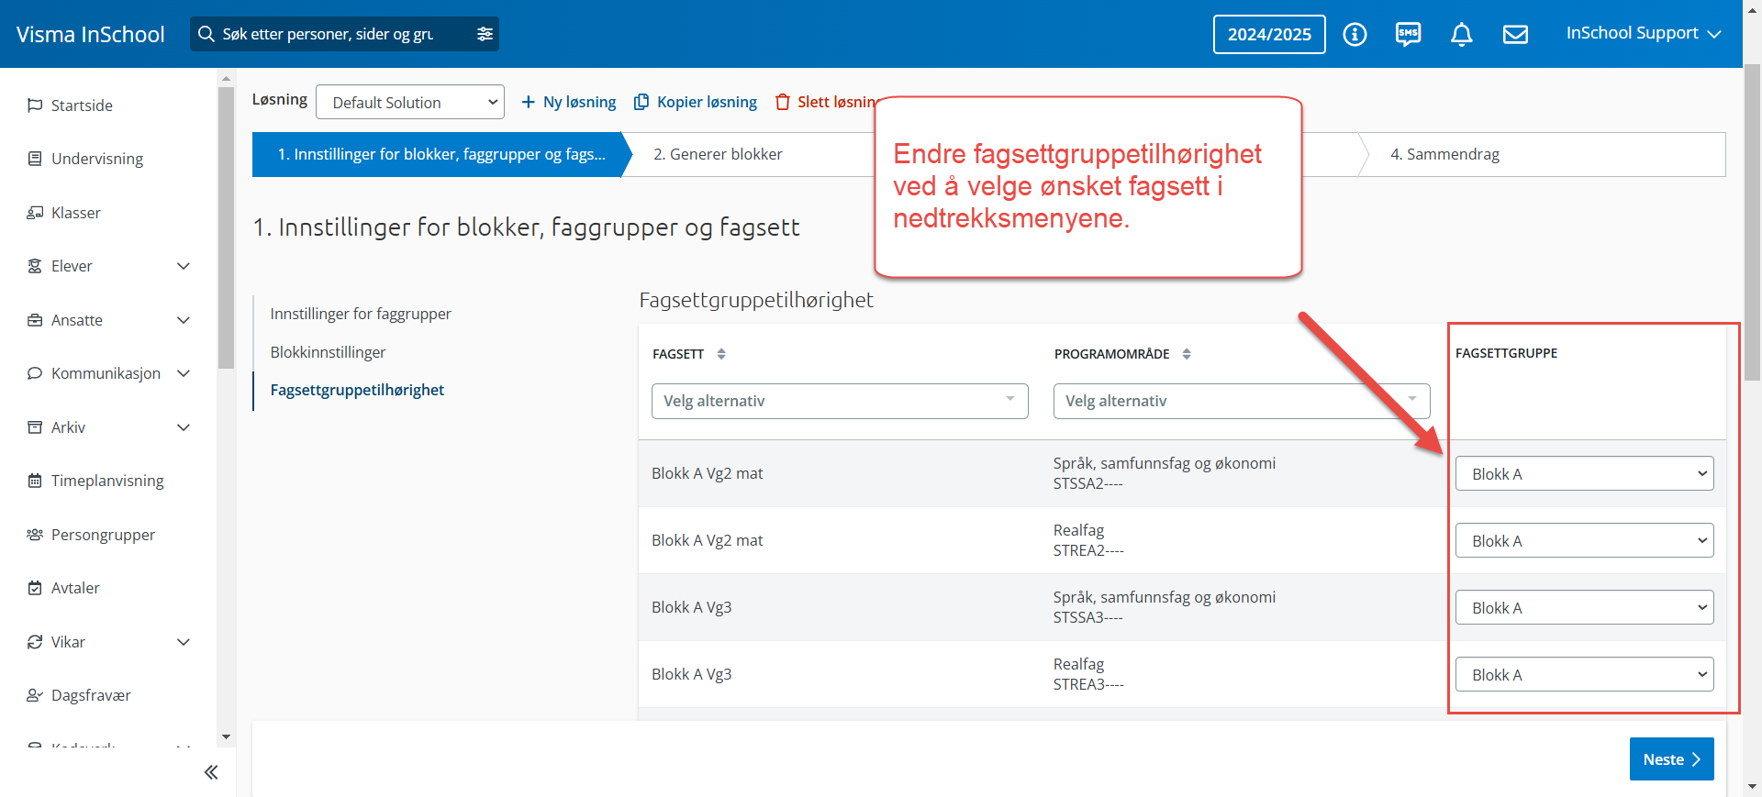The width and height of the screenshot is (1762, 797).
Task: Click the FAGSETTGRUPPE column header
Action: pyautogui.click(x=1506, y=353)
